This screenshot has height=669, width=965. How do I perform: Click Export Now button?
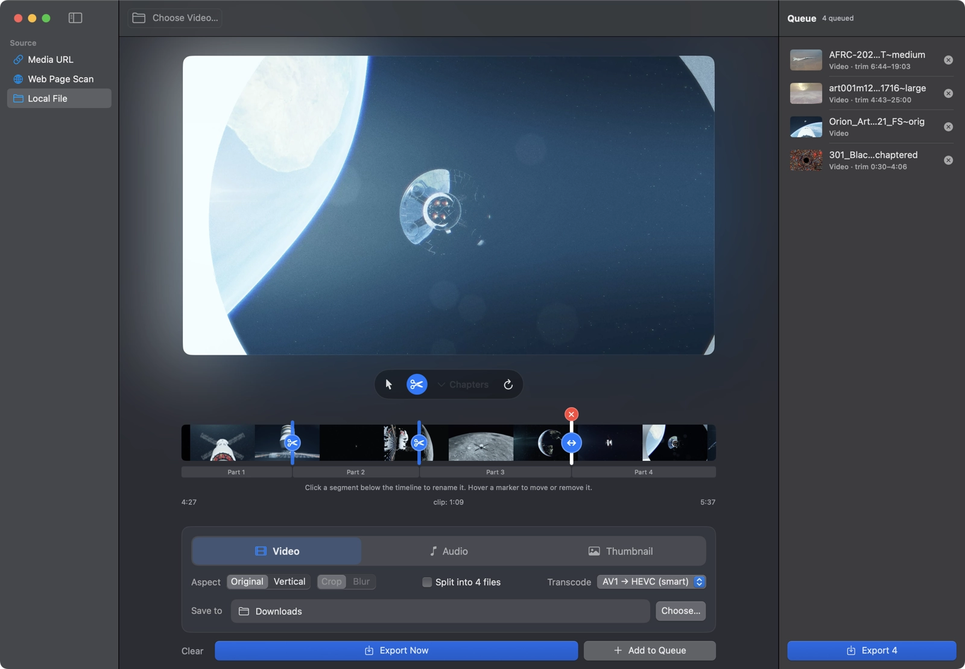click(396, 650)
